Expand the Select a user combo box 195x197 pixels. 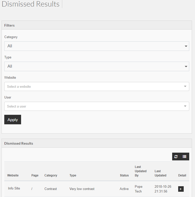tap(97, 106)
